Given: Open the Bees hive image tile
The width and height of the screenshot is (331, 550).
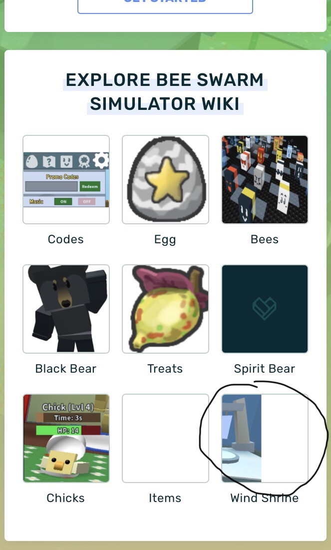Looking at the screenshot, I should 265,180.
